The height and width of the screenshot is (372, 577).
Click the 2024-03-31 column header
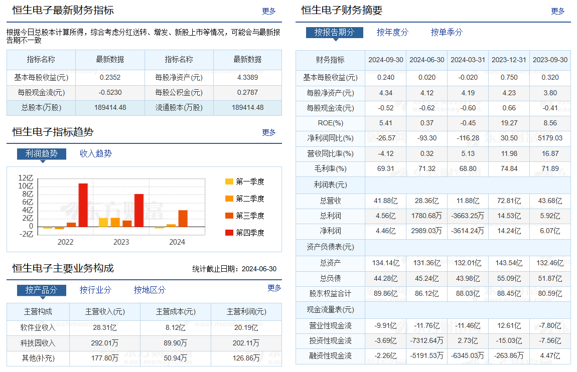click(x=468, y=60)
